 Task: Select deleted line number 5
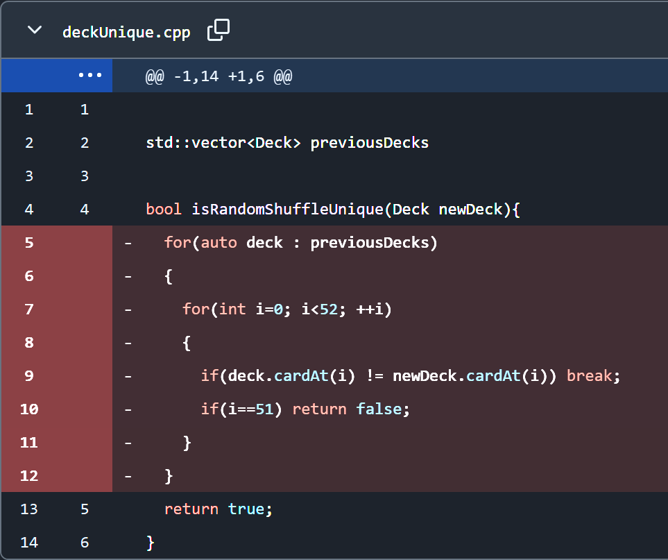coord(29,243)
